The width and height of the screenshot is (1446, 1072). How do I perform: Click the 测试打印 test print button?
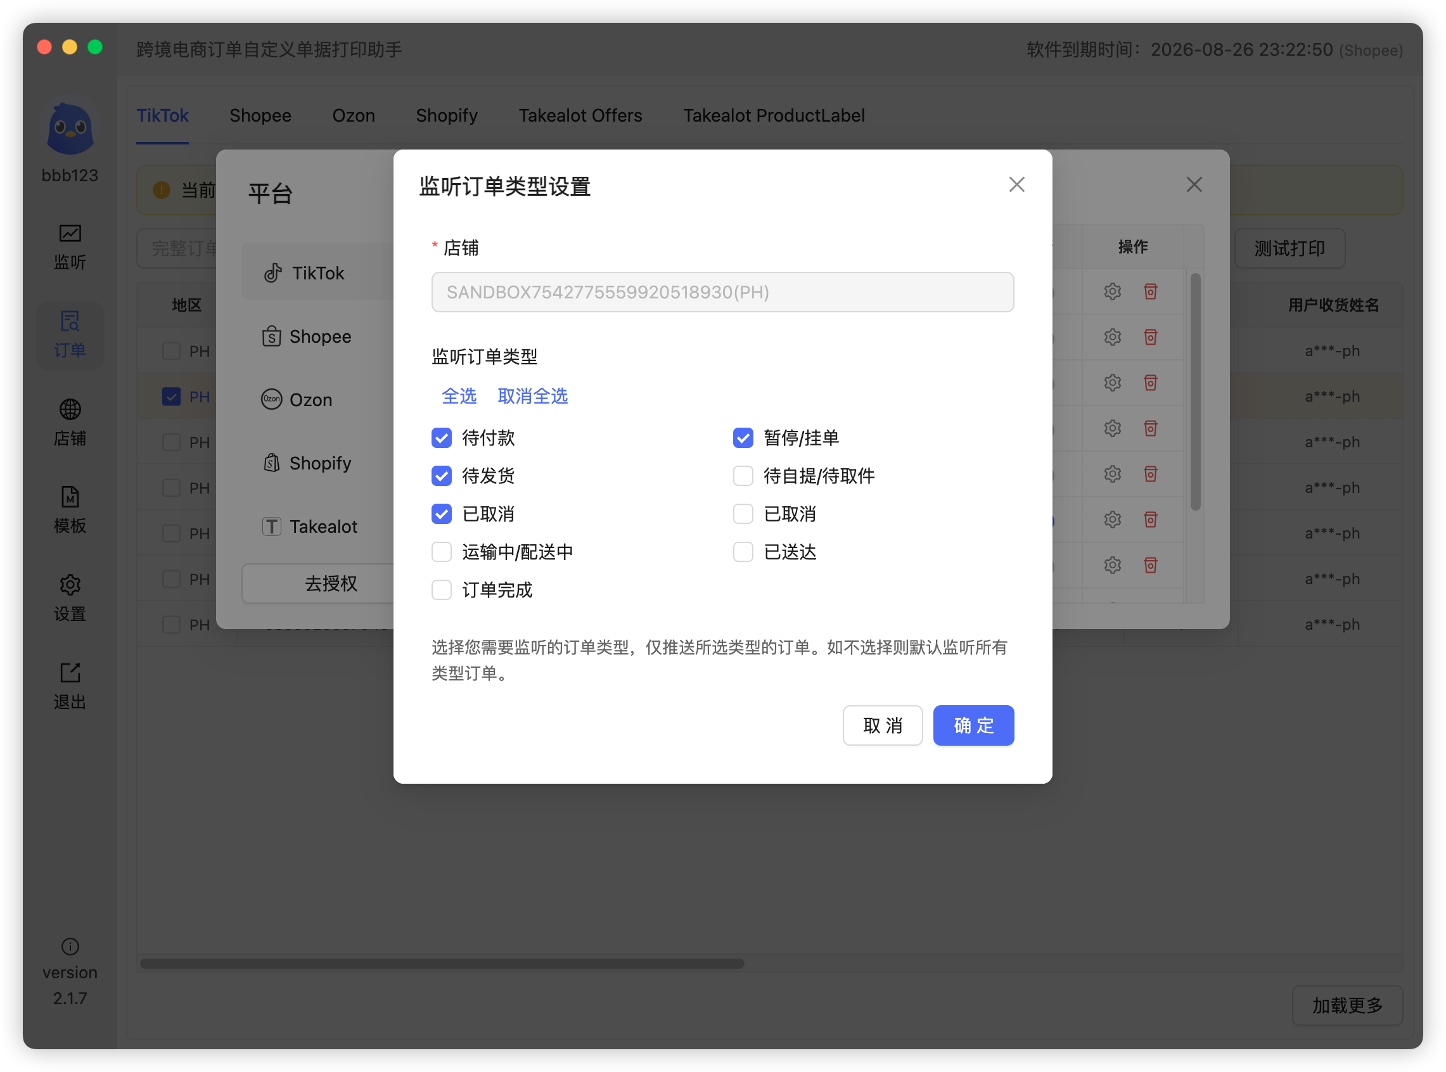[1289, 248]
